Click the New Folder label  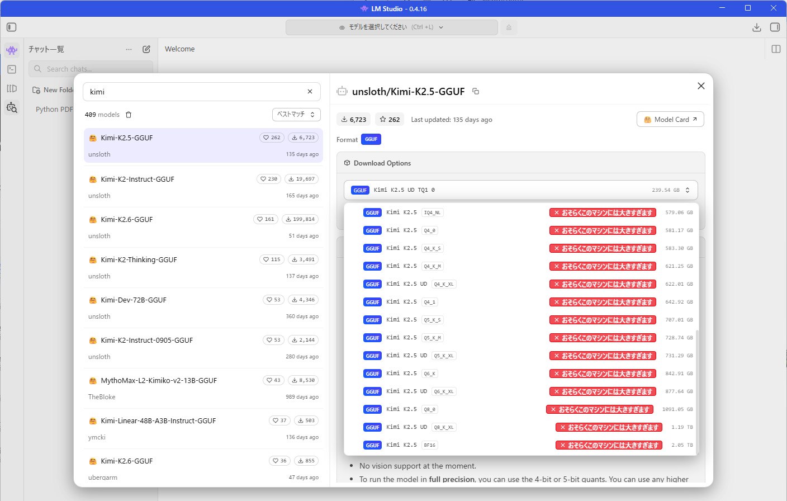click(x=59, y=90)
